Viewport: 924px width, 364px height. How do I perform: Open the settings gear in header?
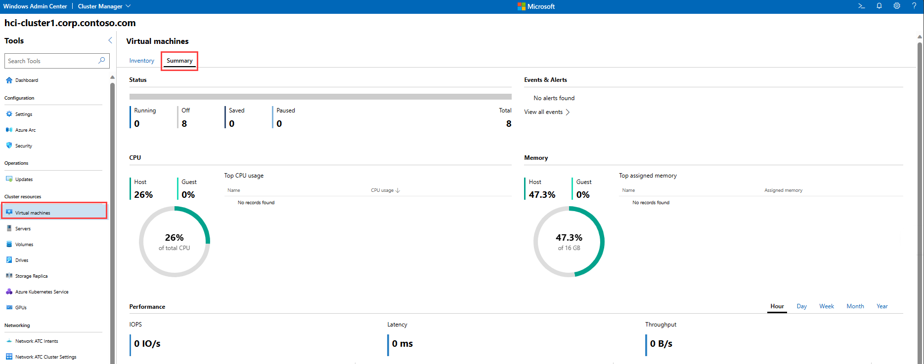point(896,6)
